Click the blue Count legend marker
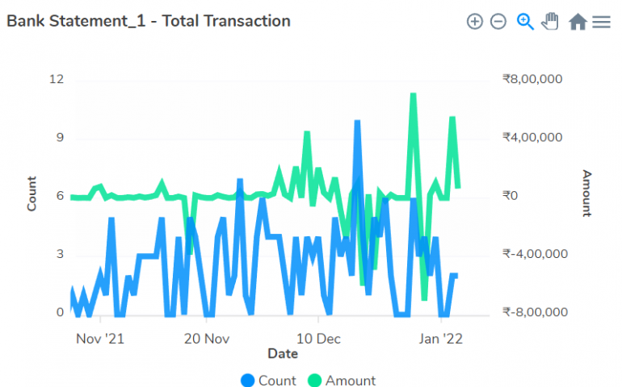The image size is (622, 387). click(x=248, y=380)
